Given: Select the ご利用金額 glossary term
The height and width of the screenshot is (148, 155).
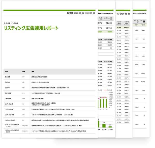Looking at the screenshot, I should point(8,99).
